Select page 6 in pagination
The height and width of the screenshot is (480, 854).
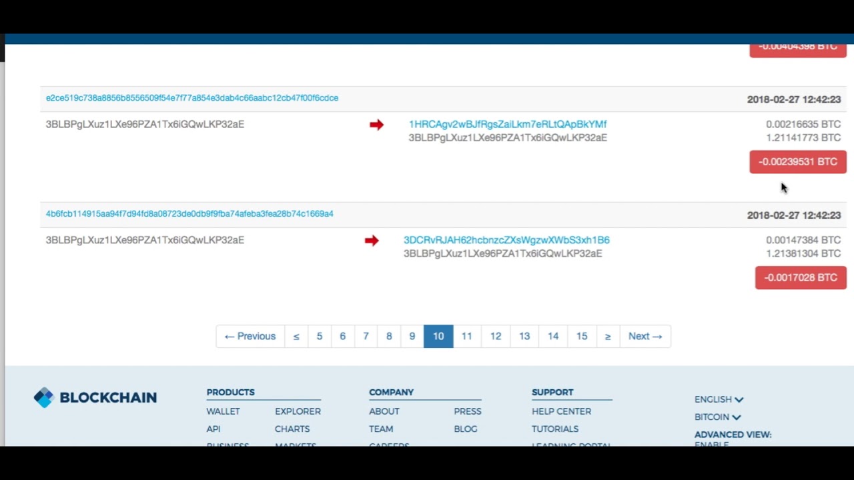[343, 337]
